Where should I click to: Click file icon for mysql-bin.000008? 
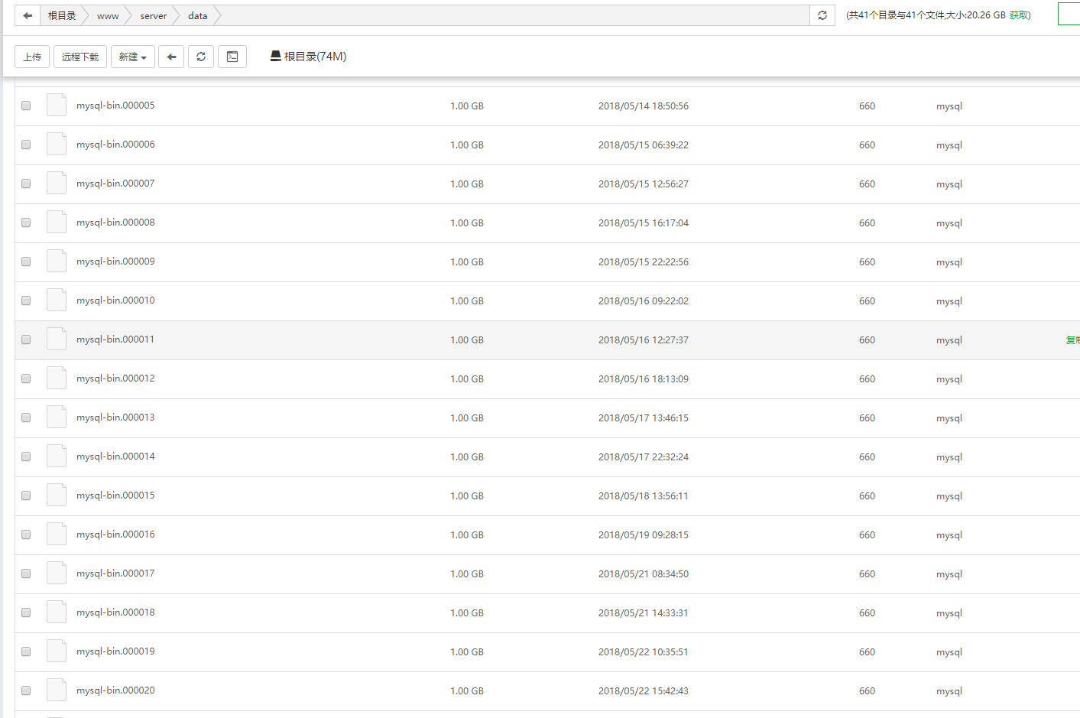57,222
